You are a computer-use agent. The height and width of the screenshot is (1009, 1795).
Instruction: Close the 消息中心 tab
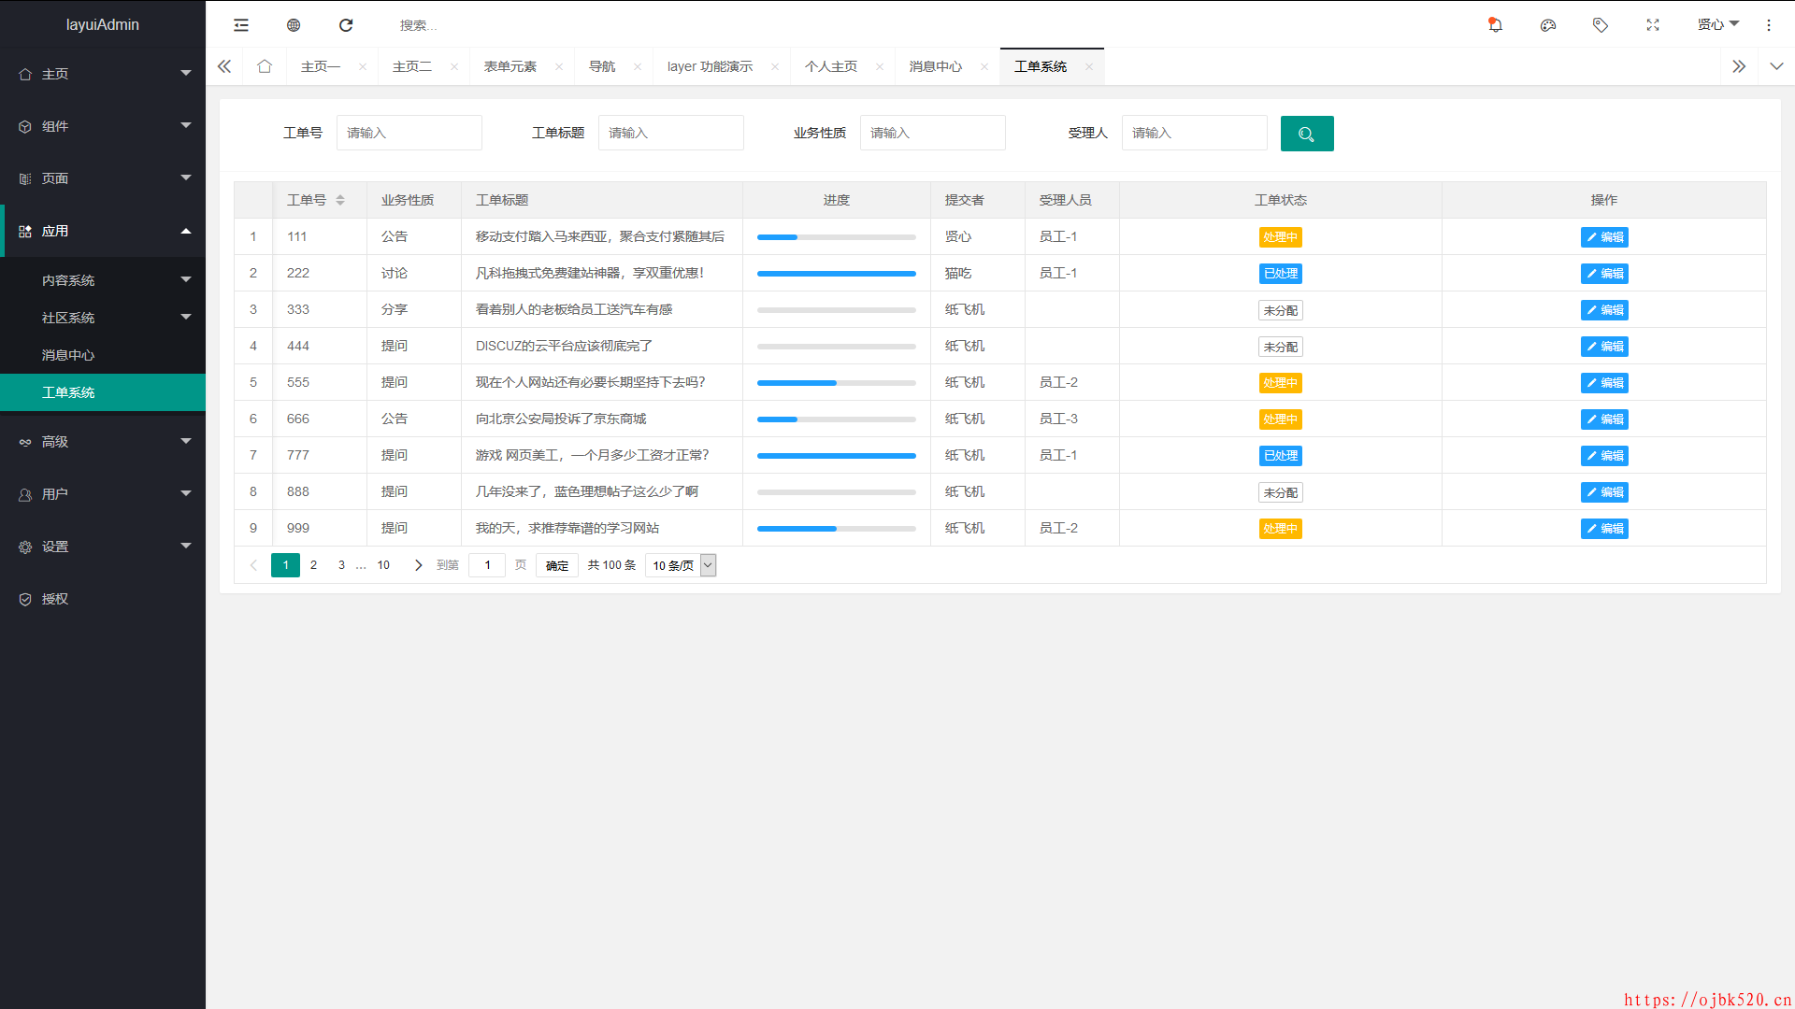point(984,66)
